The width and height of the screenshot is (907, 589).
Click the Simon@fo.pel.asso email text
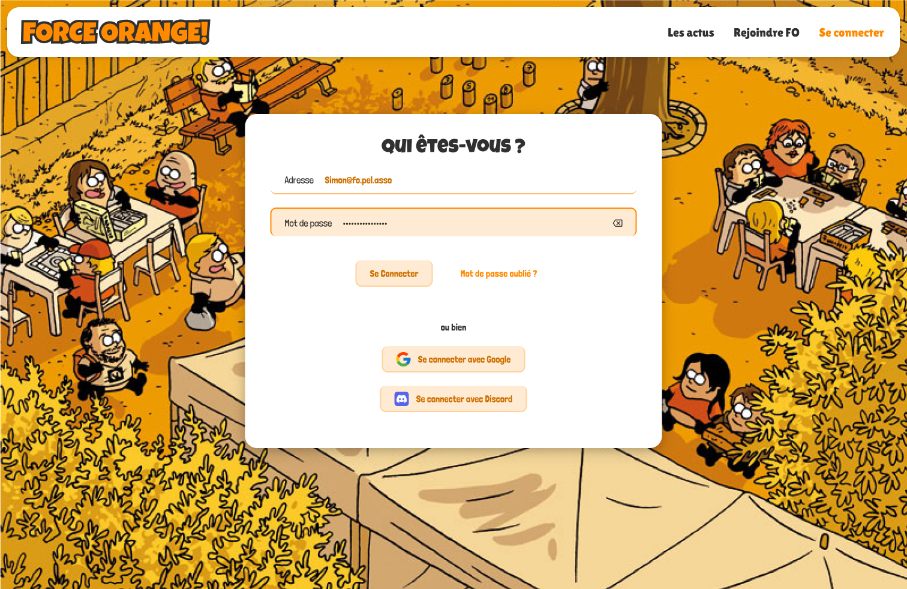358,180
